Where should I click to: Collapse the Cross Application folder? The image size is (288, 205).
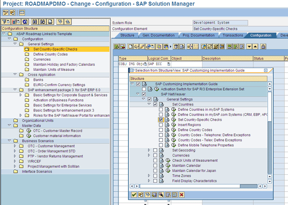tap(15, 74)
